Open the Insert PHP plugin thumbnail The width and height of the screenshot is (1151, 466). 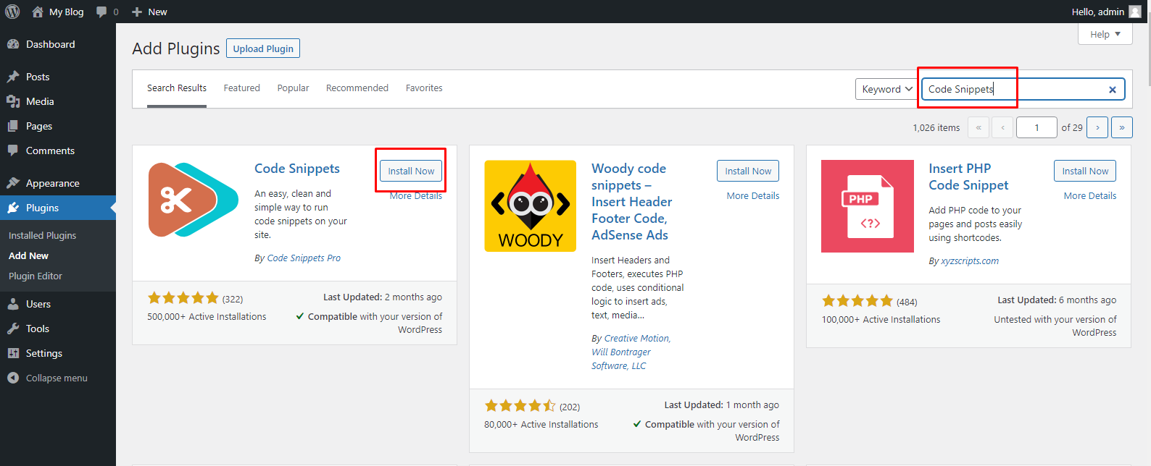tap(868, 206)
